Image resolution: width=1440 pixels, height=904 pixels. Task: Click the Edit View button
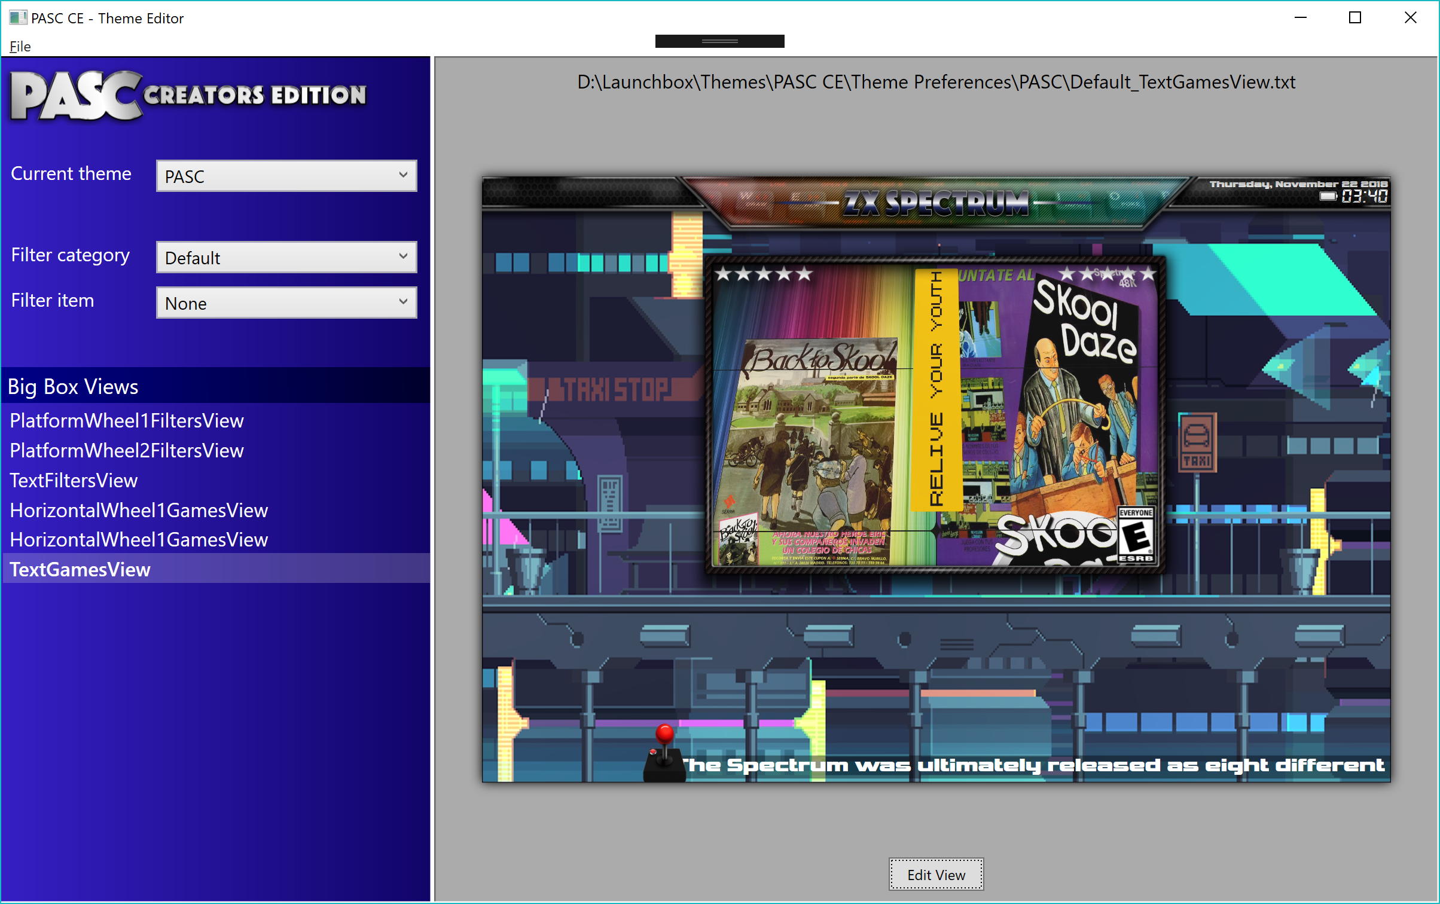coord(936,875)
